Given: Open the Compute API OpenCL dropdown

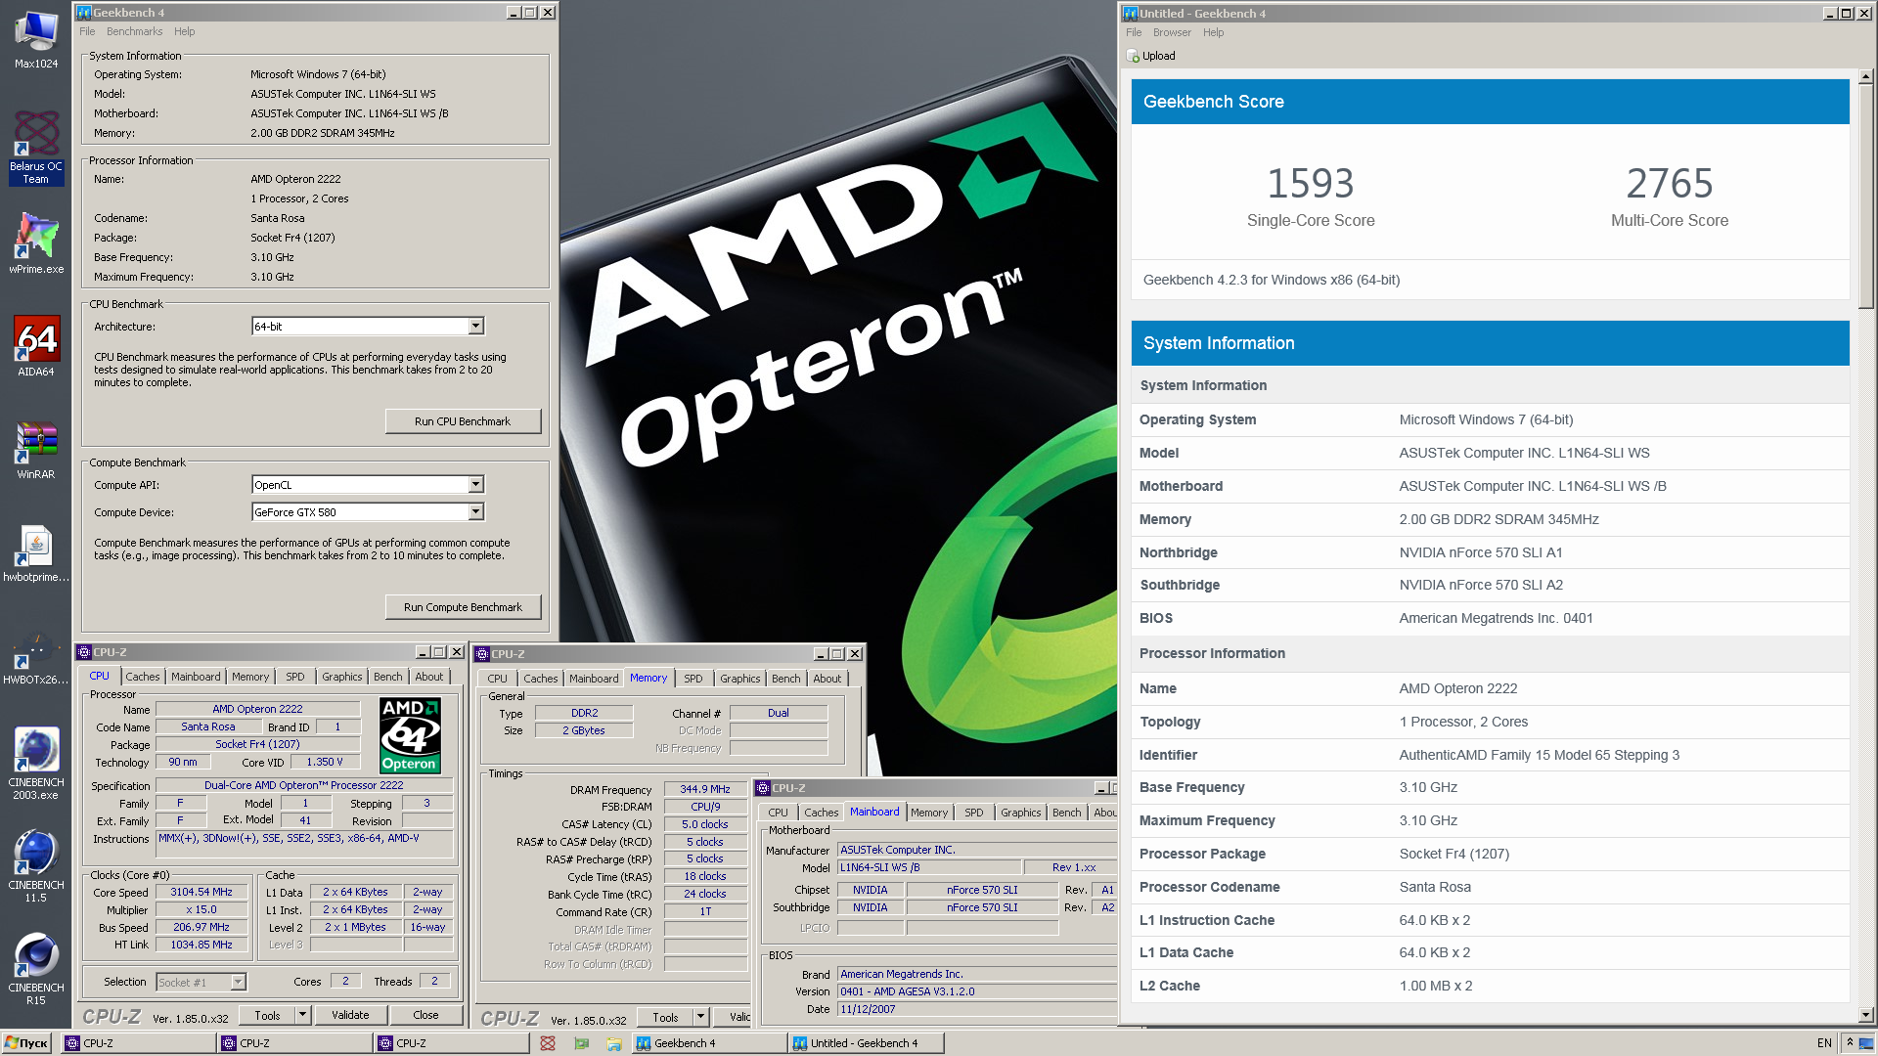Looking at the screenshot, I should pyautogui.click(x=475, y=485).
